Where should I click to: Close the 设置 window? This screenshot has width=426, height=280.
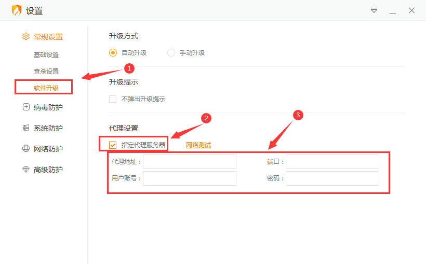(411, 10)
